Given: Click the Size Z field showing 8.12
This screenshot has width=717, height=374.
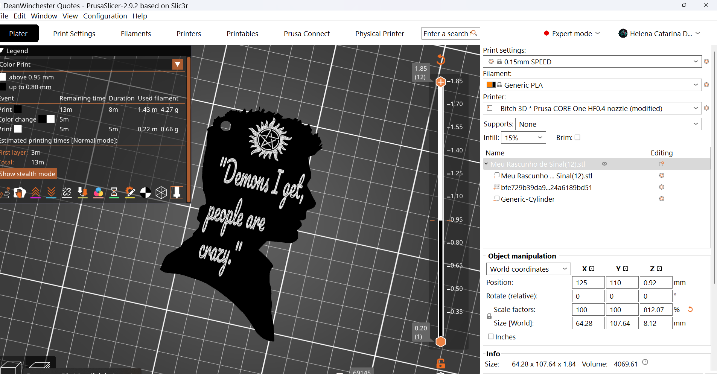Looking at the screenshot, I should 656,323.
